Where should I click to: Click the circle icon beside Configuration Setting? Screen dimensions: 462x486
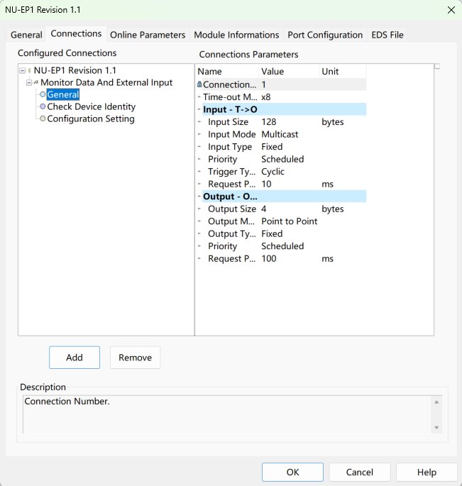[x=43, y=119]
